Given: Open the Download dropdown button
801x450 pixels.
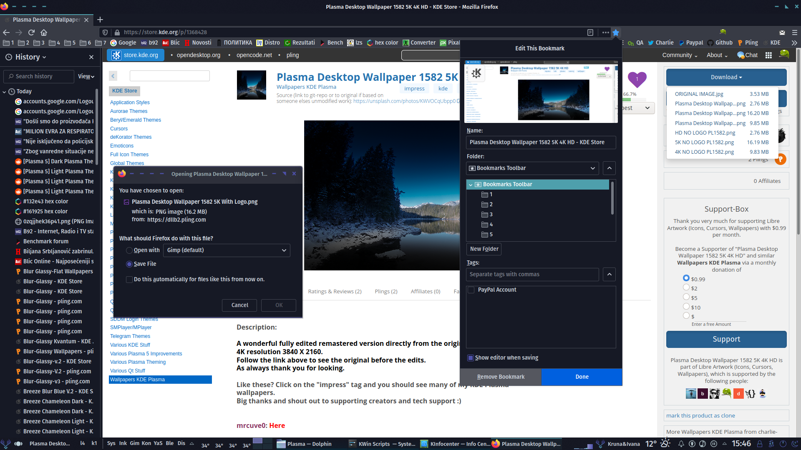Looking at the screenshot, I should [x=726, y=77].
